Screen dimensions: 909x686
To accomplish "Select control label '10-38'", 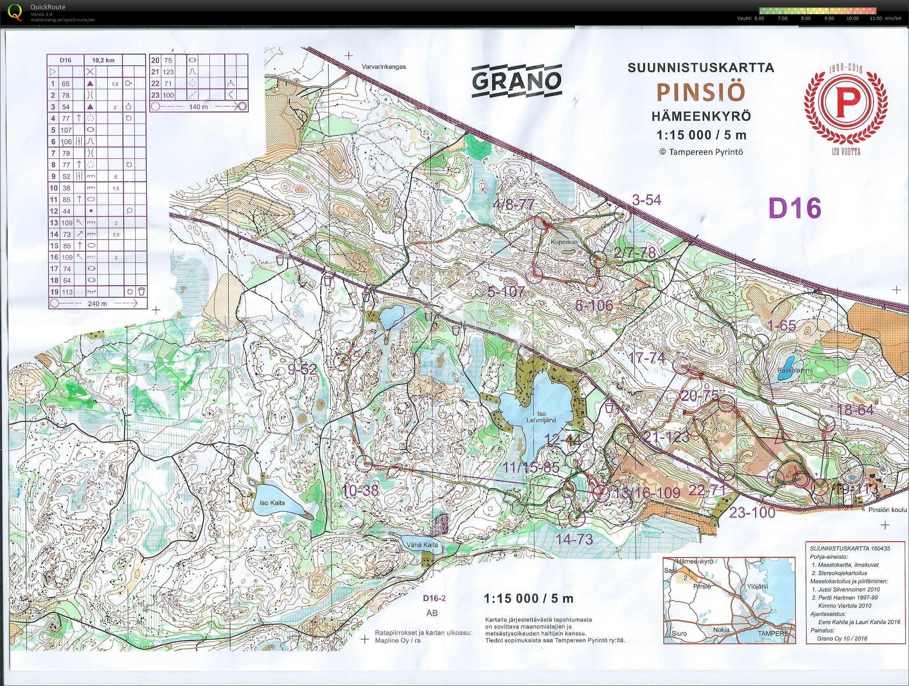I will pyautogui.click(x=360, y=491).
